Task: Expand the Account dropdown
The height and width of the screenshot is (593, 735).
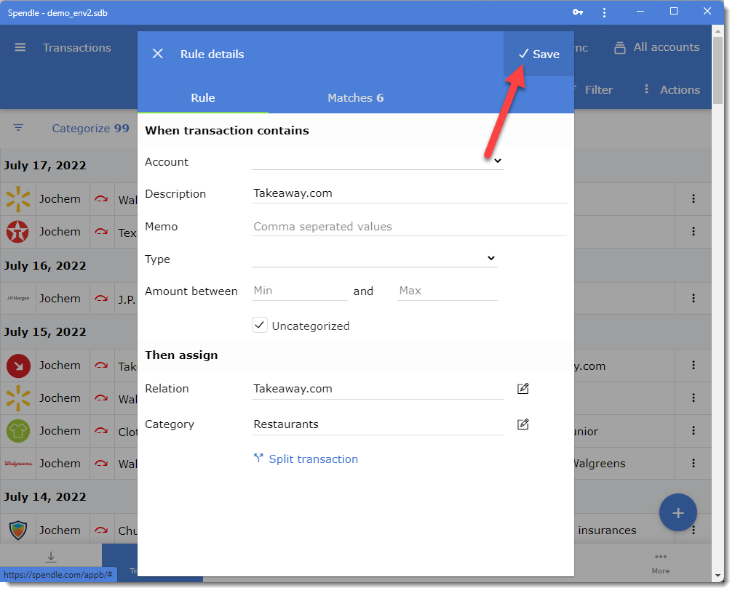Action: coord(378,161)
